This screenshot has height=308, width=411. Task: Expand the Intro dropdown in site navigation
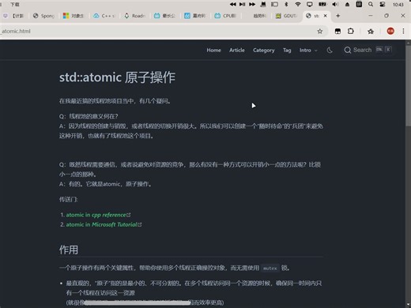click(x=308, y=50)
